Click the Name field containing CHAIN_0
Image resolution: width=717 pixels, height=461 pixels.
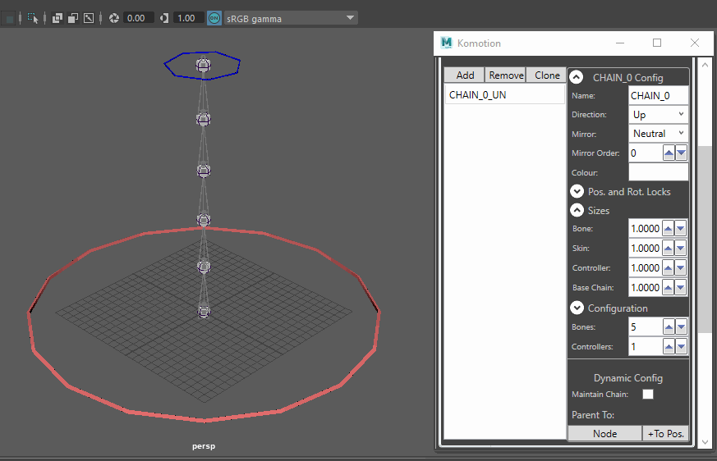tap(658, 95)
